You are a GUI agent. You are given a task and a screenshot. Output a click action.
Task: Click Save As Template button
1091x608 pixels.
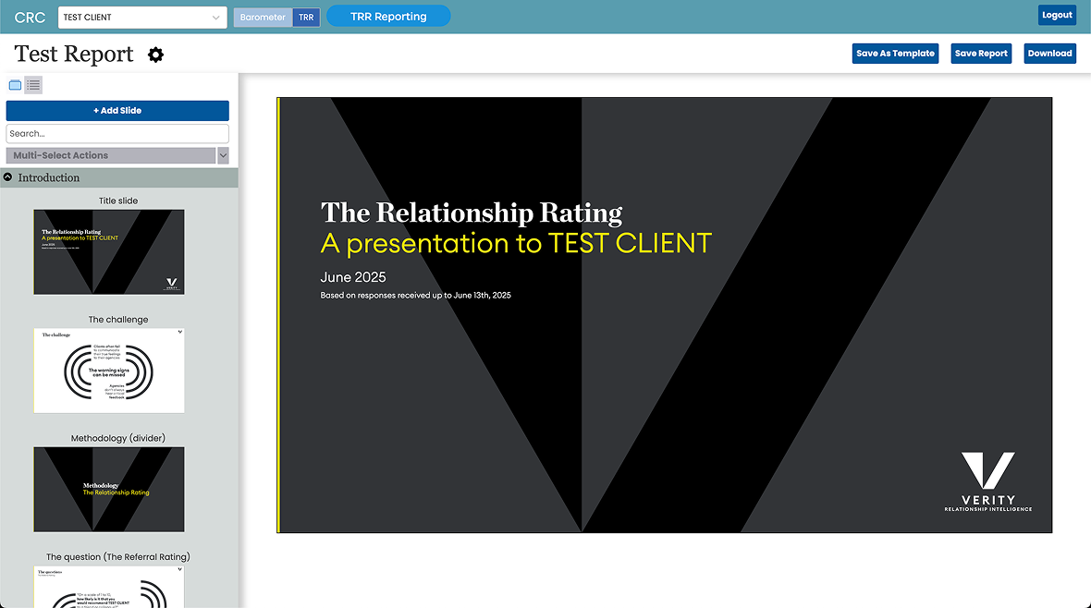[x=896, y=54]
